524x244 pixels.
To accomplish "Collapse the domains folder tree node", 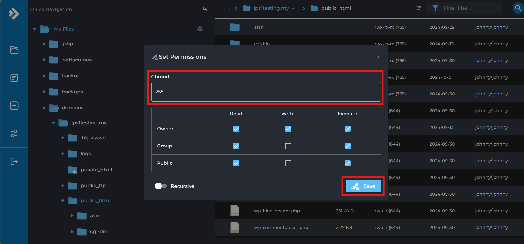I will tap(44, 108).
